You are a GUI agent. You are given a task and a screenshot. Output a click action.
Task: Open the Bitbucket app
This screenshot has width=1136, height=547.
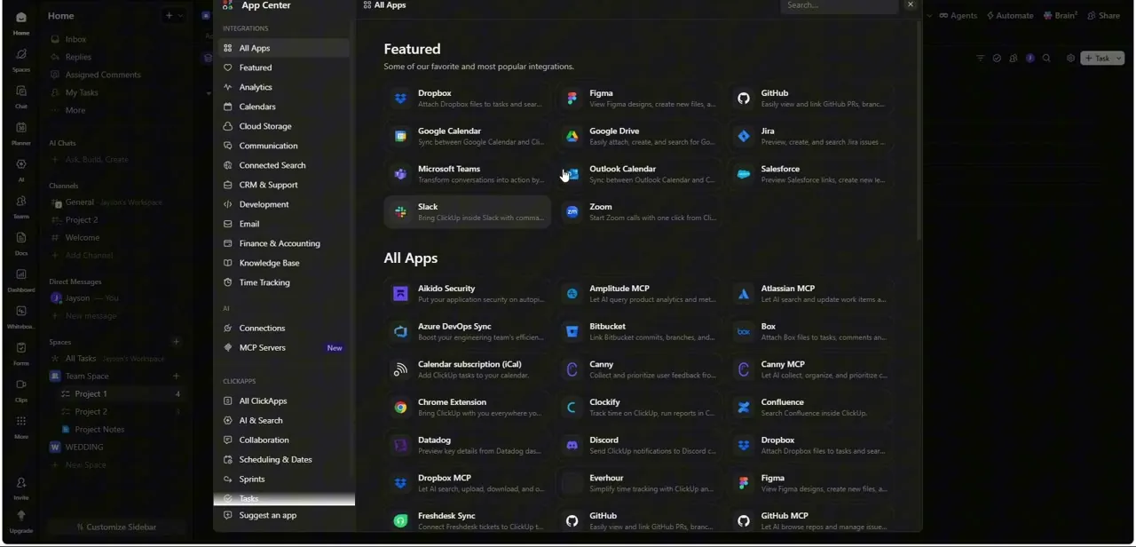point(639,332)
